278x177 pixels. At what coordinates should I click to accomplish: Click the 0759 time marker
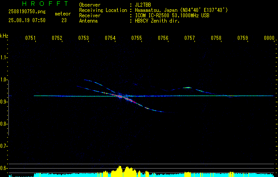(243, 38)
